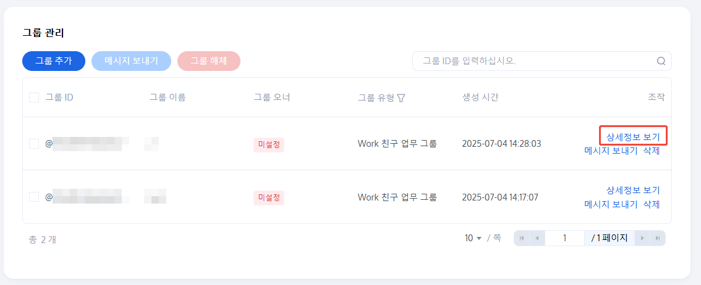Click the 그룹 해체 button

pyautogui.click(x=208, y=61)
